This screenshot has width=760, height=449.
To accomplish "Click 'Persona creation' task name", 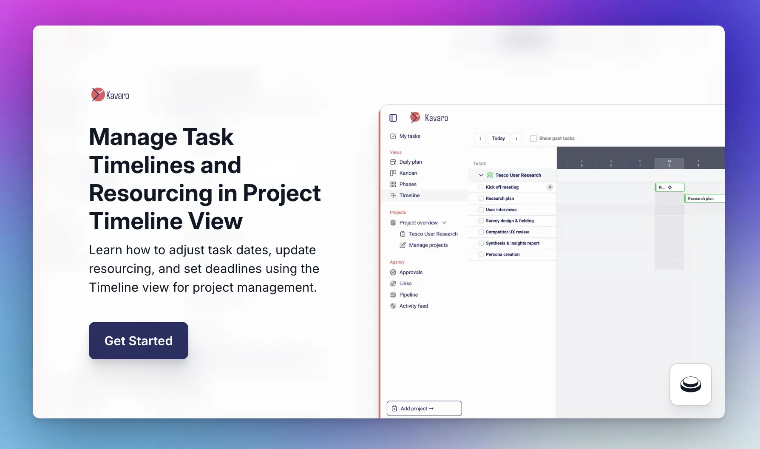I will (x=502, y=255).
